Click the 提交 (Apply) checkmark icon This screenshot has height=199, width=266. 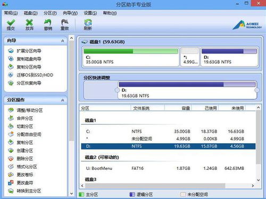(11, 23)
